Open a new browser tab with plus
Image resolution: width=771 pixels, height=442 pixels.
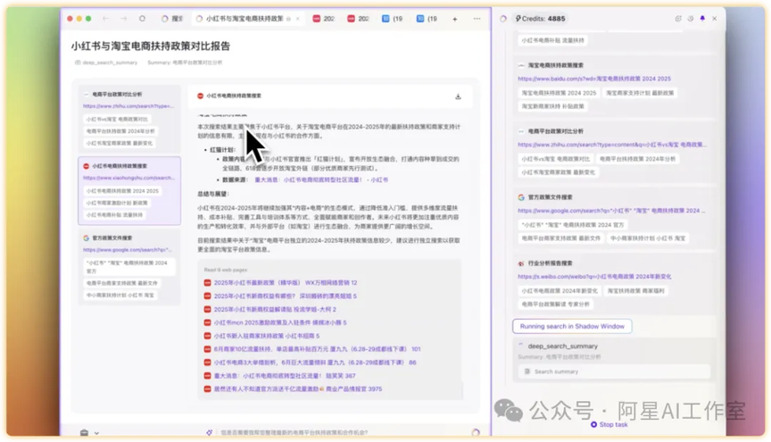(x=455, y=19)
